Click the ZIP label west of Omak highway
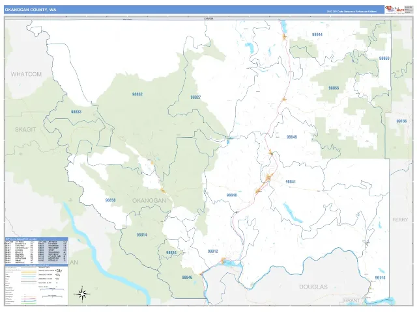The width and height of the screenshot is (417, 312). (x=231, y=195)
